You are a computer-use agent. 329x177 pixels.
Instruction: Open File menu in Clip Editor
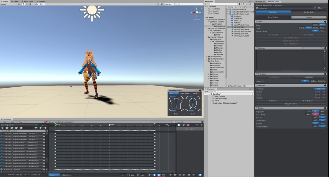pos(5,122)
